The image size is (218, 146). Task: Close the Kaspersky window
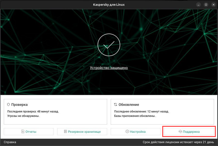(214, 5)
